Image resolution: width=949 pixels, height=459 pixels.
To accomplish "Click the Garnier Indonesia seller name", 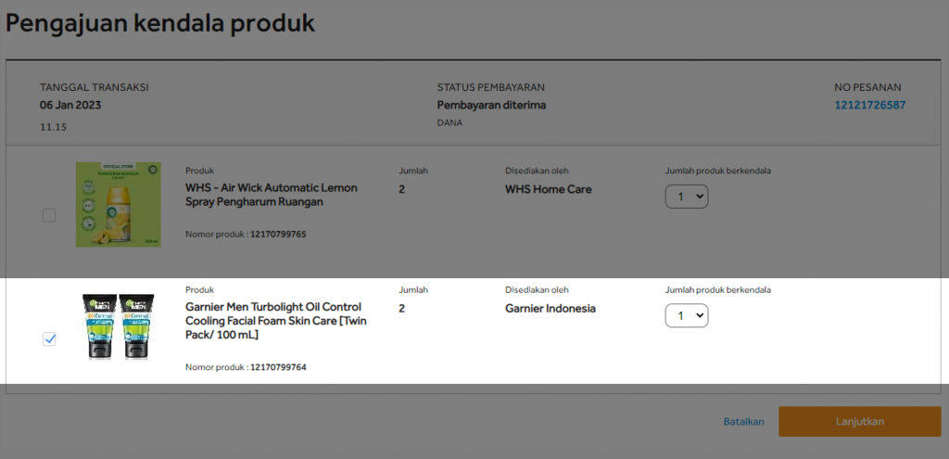I will click(550, 309).
